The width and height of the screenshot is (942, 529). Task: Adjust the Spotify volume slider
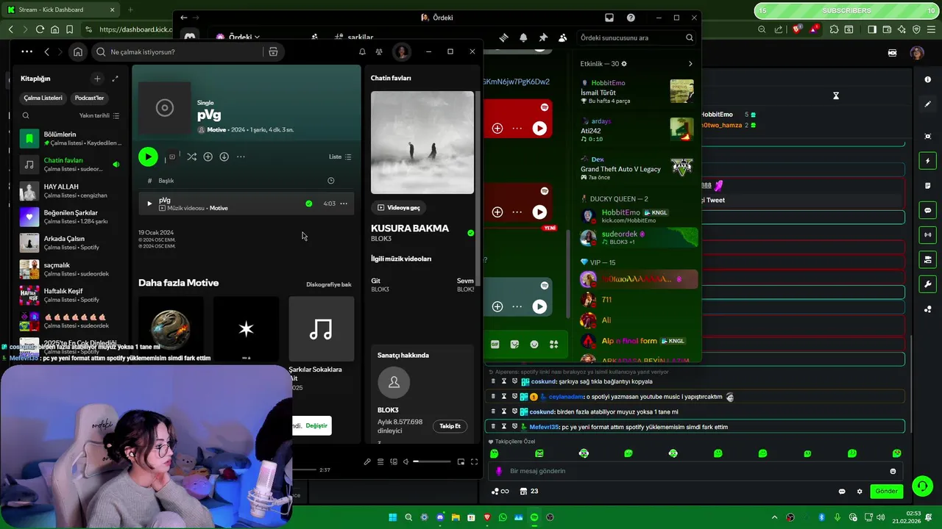tap(431, 461)
